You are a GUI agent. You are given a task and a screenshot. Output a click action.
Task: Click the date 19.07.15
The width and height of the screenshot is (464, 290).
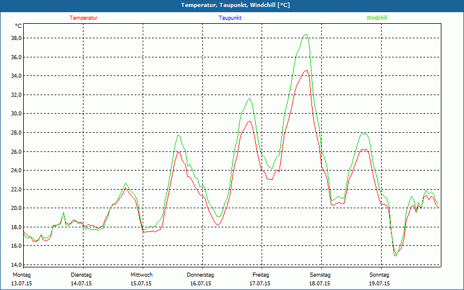pyautogui.click(x=379, y=284)
